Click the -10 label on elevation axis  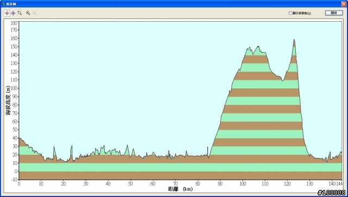[x=14, y=179]
